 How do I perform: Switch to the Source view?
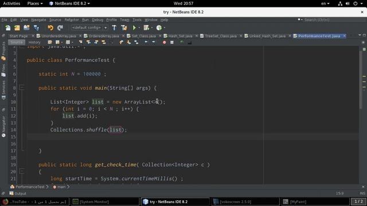tap(17, 42)
